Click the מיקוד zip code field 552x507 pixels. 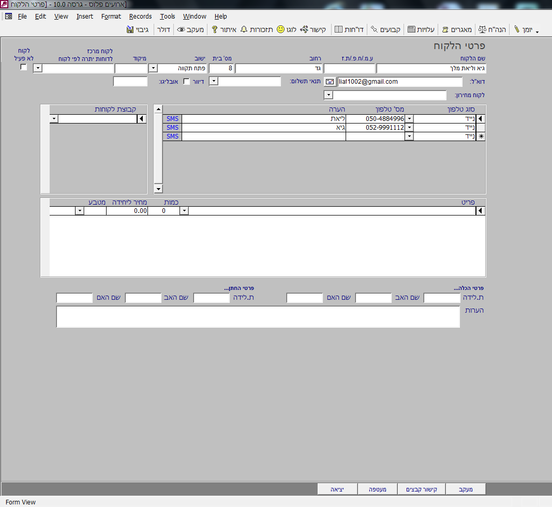131,68
